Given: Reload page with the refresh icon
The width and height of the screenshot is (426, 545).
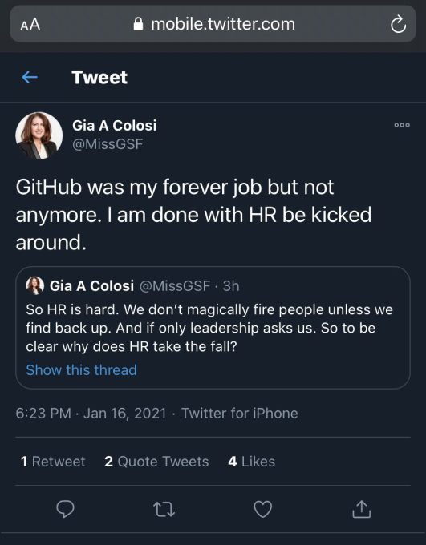Looking at the screenshot, I should 398,24.
